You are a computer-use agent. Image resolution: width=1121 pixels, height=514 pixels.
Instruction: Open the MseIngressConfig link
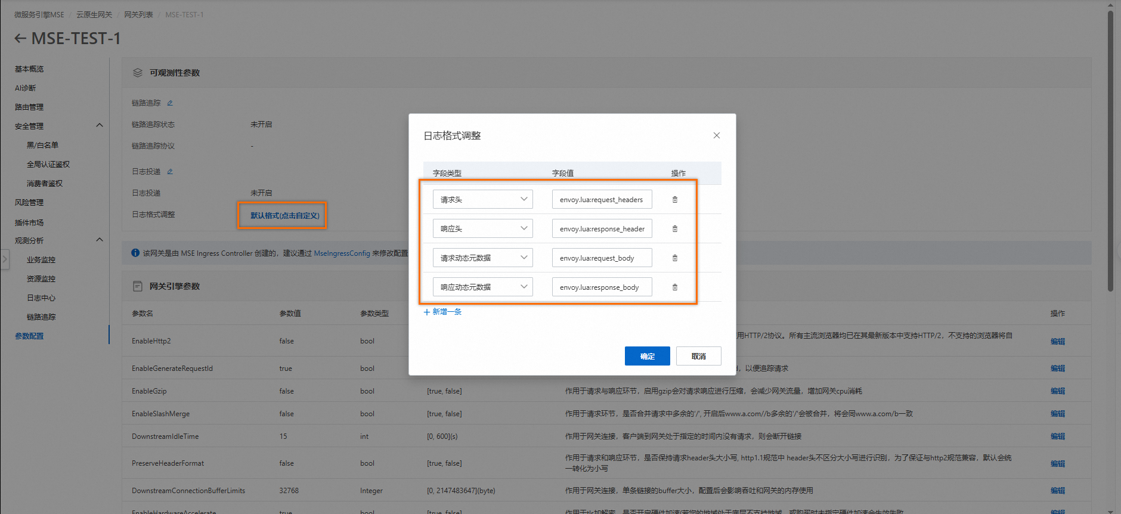342,253
